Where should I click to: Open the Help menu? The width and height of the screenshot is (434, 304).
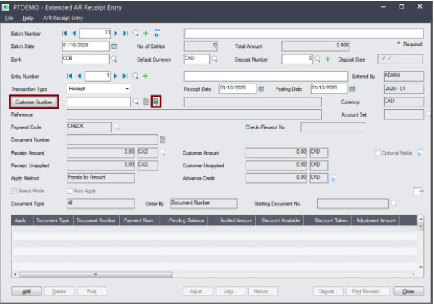coord(28,19)
